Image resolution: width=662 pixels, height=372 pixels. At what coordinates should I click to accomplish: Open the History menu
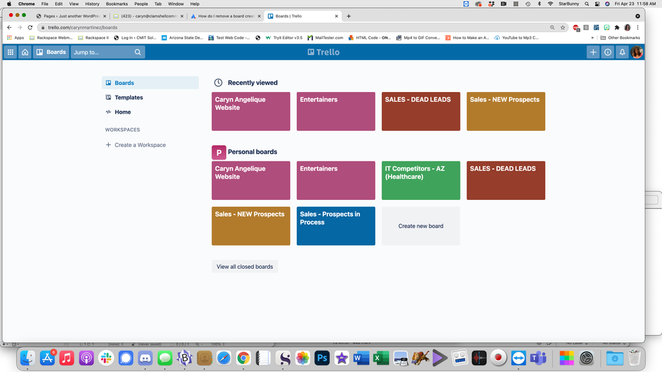pos(92,4)
